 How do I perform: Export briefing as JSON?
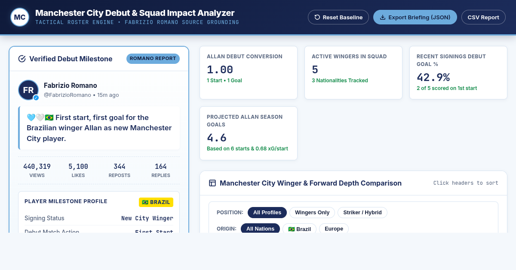415,17
